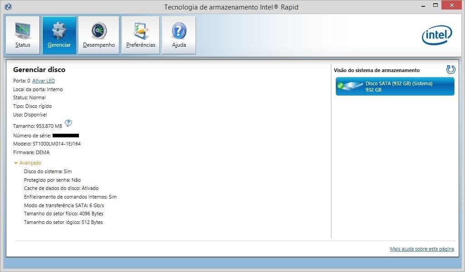Select the Gerenciar tab
The height and width of the screenshot is (272, 465).
[x=59, y=35]
